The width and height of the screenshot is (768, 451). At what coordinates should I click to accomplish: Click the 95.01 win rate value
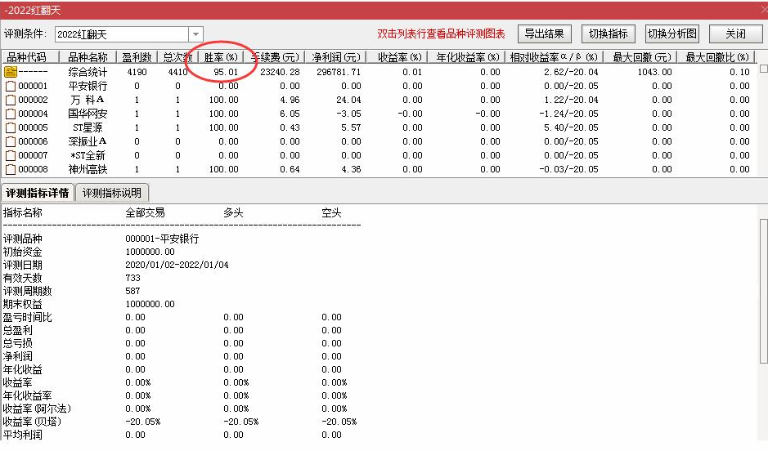pyautogui.click(x=226, y=72)
